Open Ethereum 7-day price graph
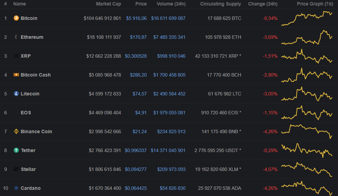Viewport: 338px width, 196px height. [x=307, y=37]
